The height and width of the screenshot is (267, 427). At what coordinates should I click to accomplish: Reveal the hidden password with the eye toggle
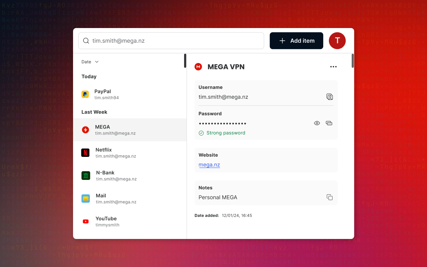click(317, 123)
